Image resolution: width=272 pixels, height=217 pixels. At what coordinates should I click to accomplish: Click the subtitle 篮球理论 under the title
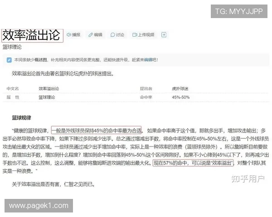tap(12, 47)
